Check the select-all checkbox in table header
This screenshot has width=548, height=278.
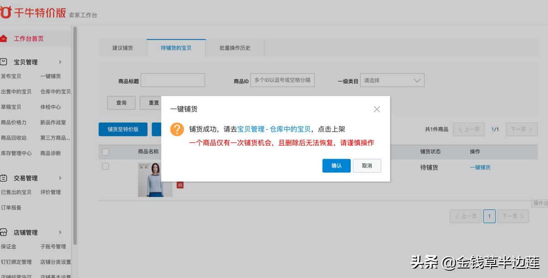coord(105,152)
